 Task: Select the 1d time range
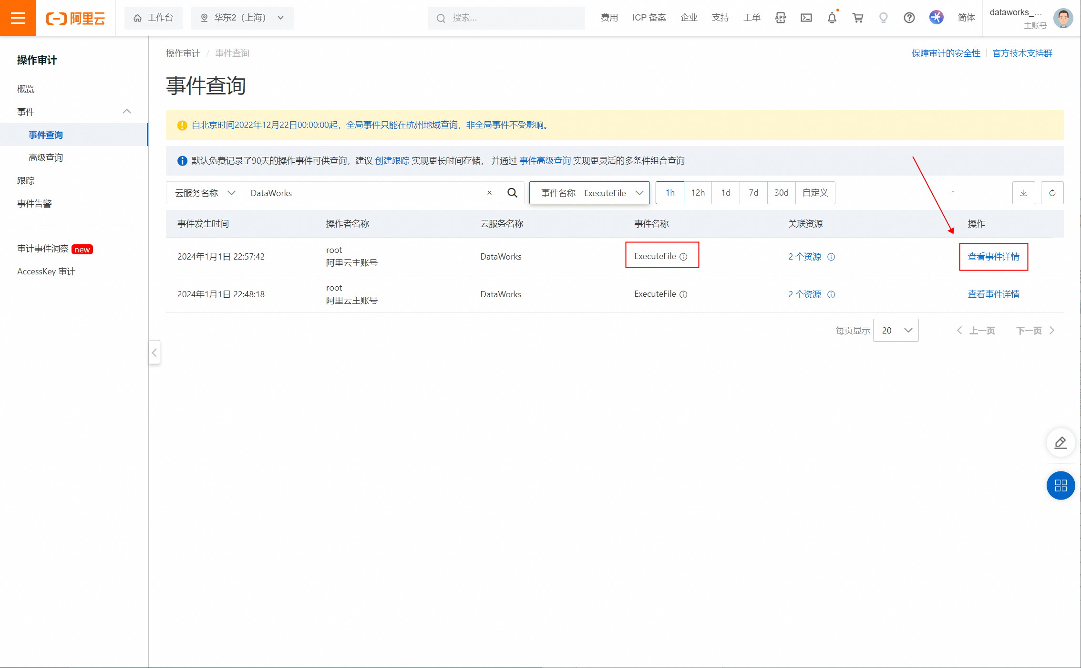point(726,193)
